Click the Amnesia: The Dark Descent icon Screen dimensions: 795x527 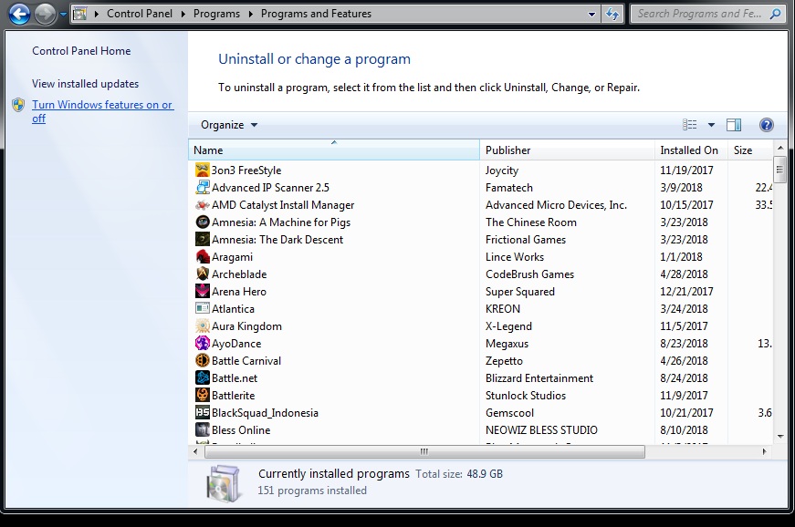[203, 240]
